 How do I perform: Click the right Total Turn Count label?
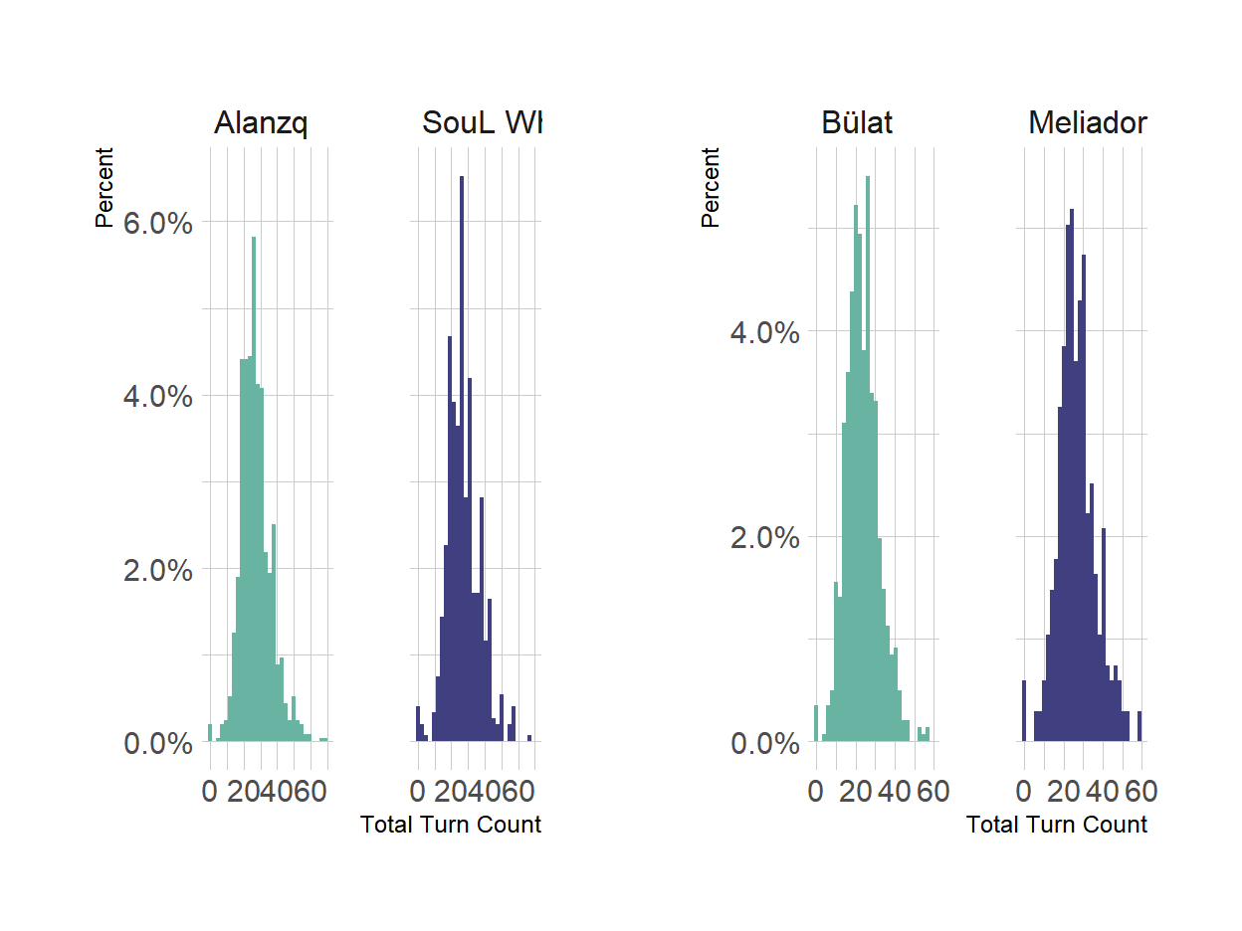click(x=1057, y=825)
